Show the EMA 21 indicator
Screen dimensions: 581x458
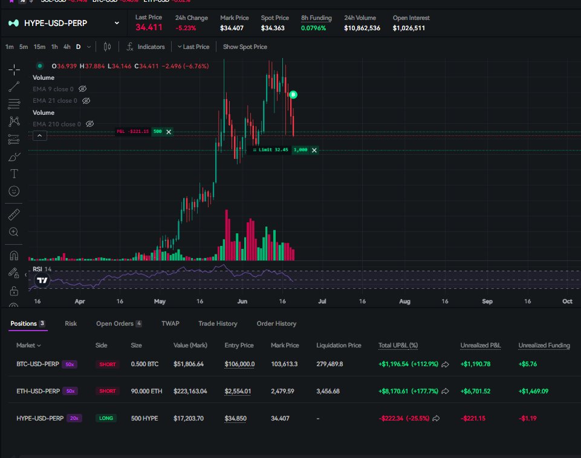point(86,101)
